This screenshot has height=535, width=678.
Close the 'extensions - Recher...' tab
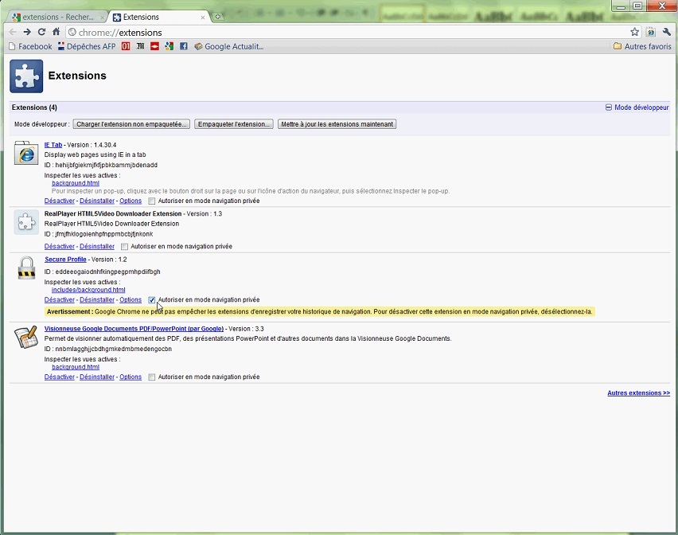click(x=103, y=18)
